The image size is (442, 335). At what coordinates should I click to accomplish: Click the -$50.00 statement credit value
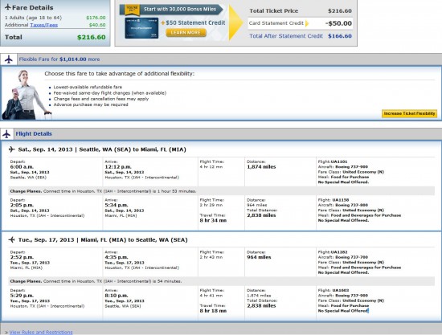338,23
